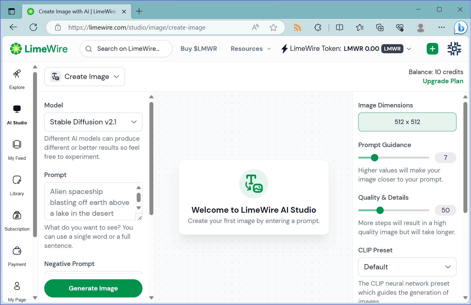This screenshot has width=471, height=305.
Task: Reload the page with refresh icon
Action: [x=33, y=27]
